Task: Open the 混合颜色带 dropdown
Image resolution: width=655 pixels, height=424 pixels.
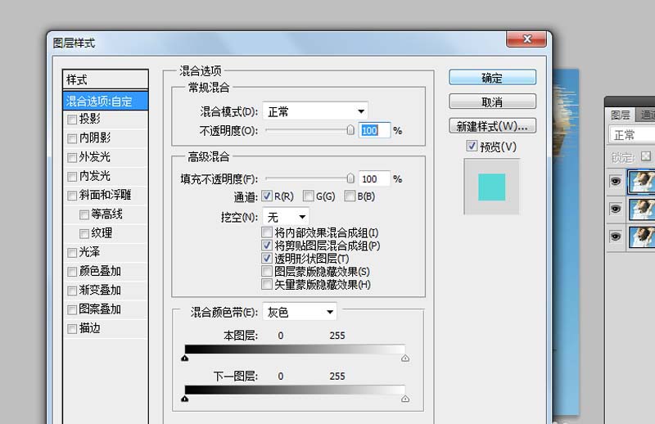Action: [300, 312]
